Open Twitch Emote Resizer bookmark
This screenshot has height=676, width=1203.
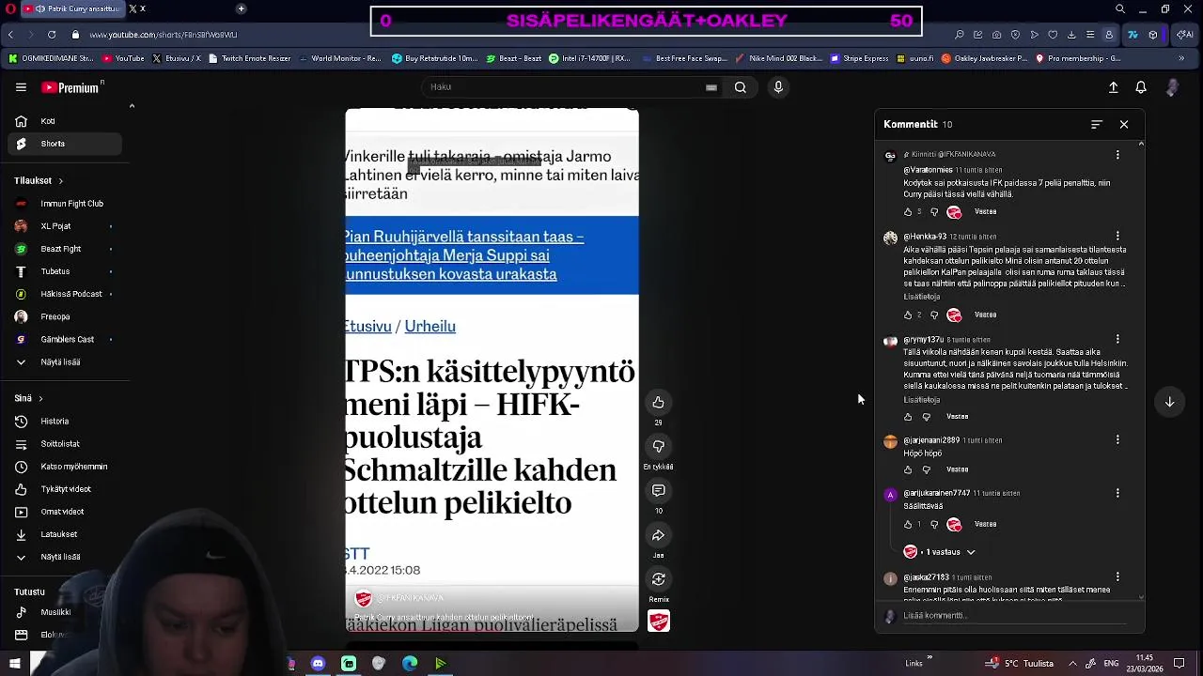251,58
